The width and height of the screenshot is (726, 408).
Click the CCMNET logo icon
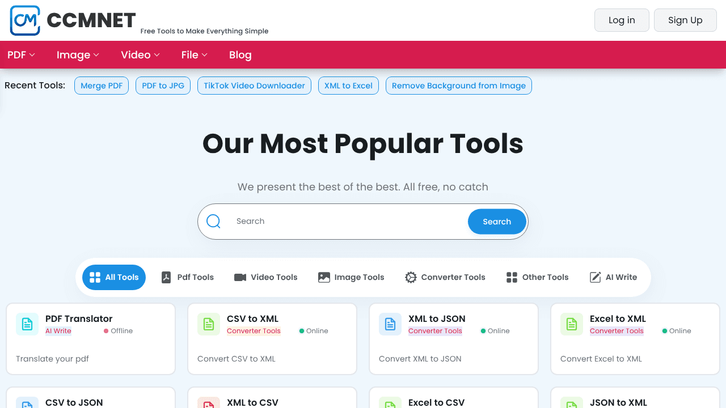tap(25, 20)
